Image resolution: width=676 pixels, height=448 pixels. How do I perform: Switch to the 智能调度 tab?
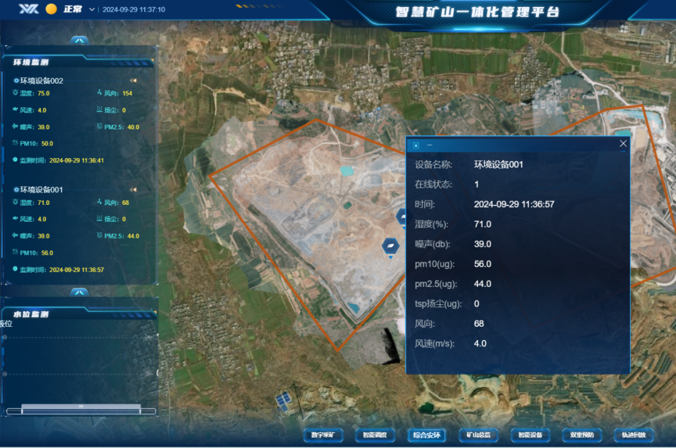tap(375, 435)
